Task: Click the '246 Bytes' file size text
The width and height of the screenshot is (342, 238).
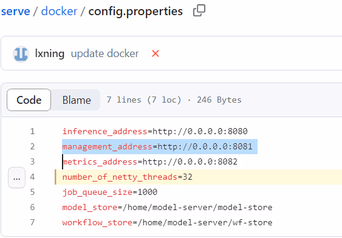Action: (x=219, y=100)
